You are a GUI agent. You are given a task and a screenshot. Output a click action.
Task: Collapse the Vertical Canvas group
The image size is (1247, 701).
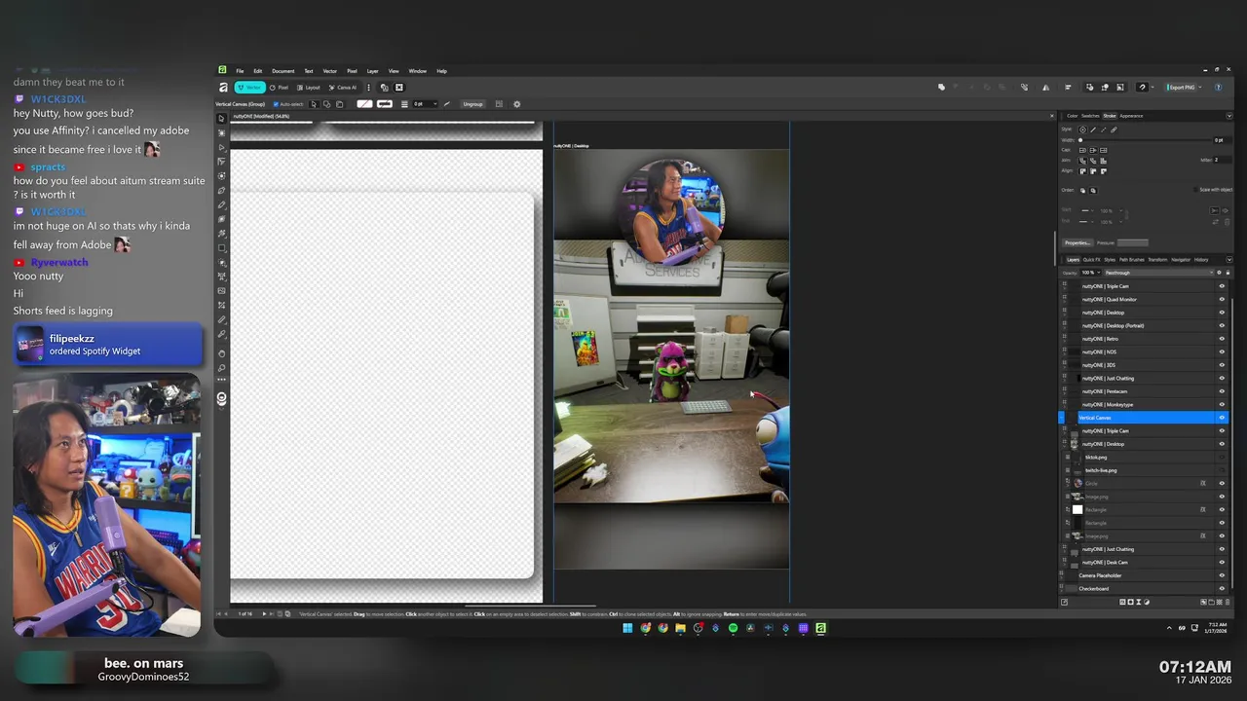coord(1062,420)
